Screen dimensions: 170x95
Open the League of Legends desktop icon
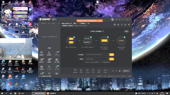pyautogui.click(x=10, y=70)
